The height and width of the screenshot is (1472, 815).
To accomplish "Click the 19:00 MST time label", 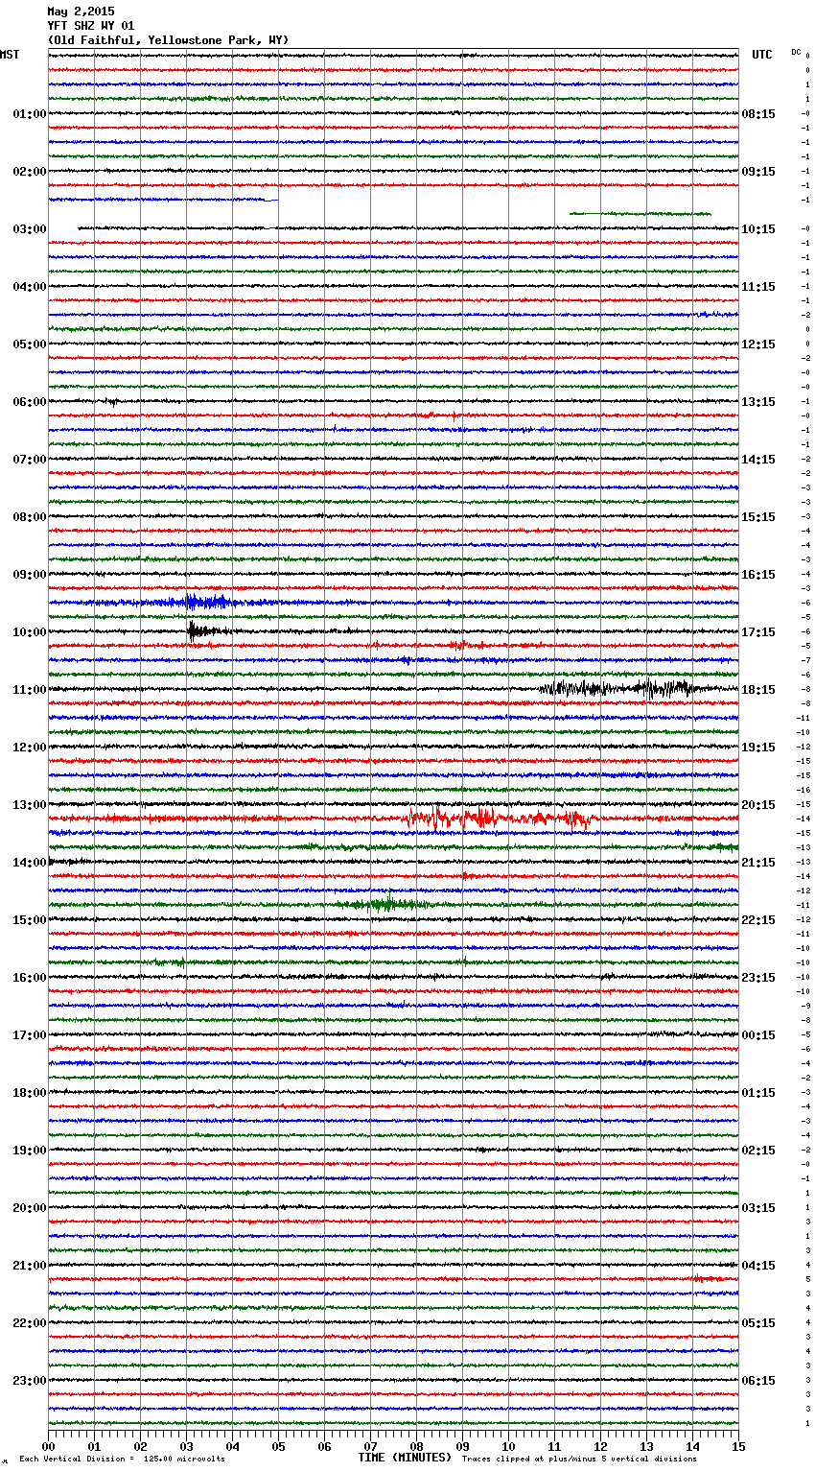I will coord(30,1151).
